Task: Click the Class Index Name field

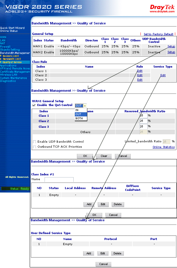Action: (59, 180)
